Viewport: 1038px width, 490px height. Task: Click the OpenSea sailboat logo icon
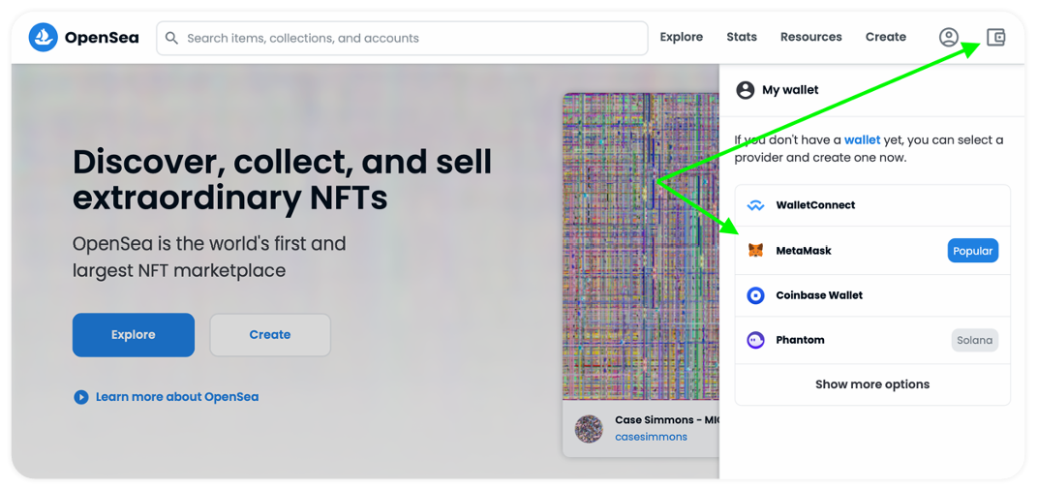coord(44,38)
